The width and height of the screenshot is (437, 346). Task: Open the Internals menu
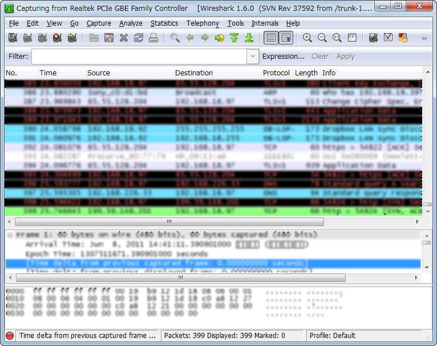coord(265,23)
